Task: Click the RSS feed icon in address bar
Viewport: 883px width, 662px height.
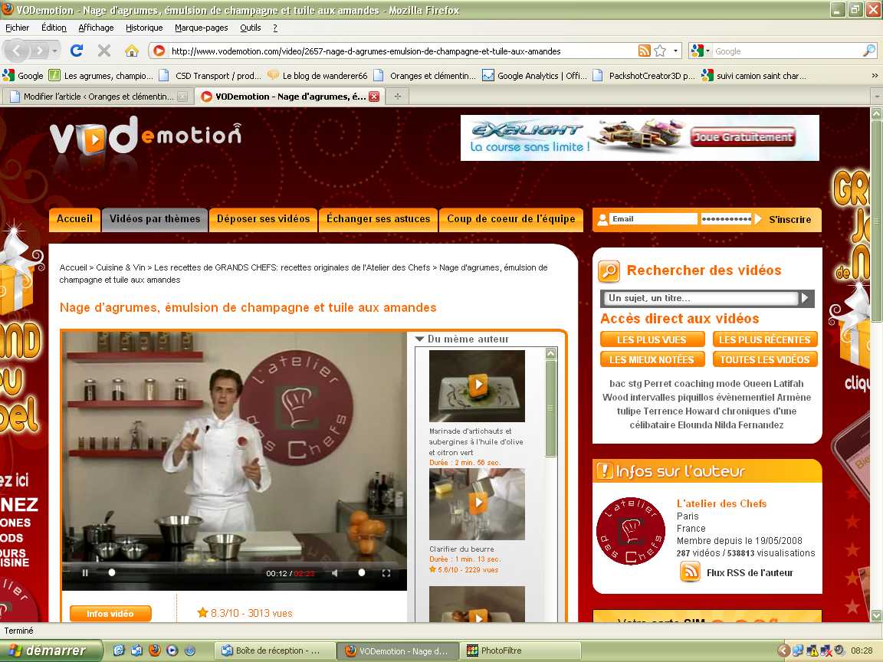Action: [644, 51]
